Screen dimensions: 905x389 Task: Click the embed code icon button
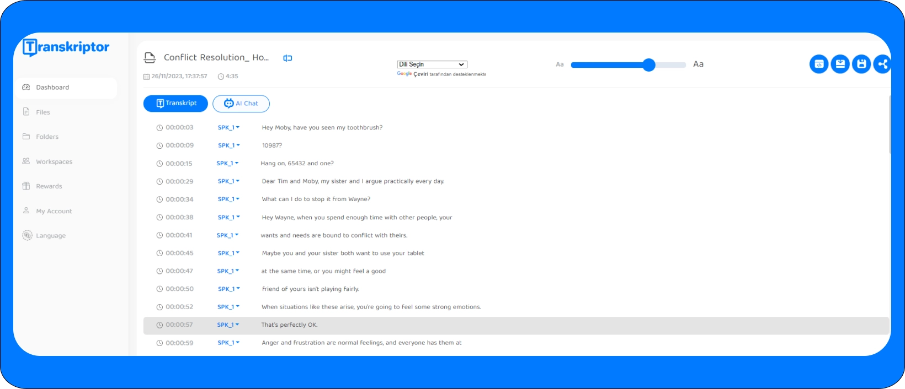[819, 64]
